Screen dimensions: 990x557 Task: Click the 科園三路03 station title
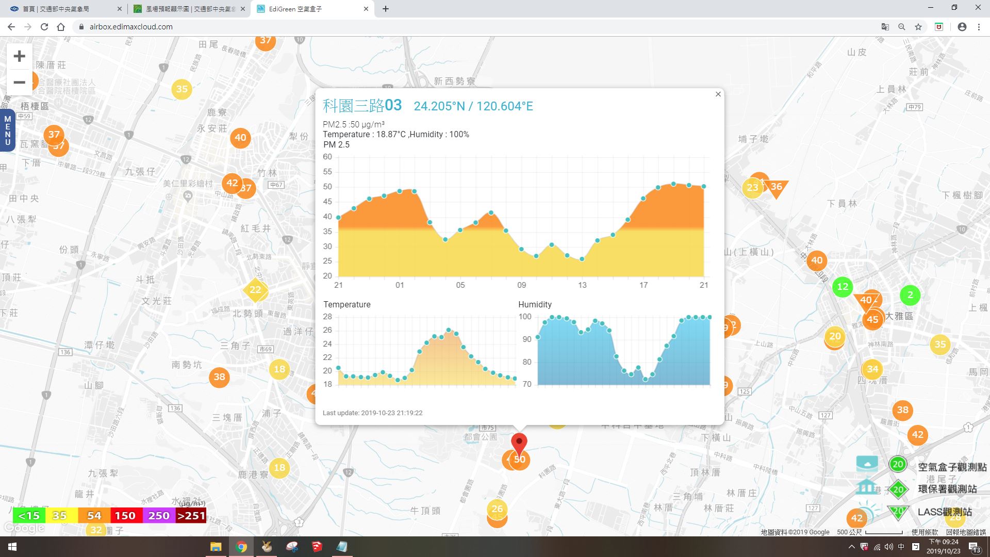362,106
